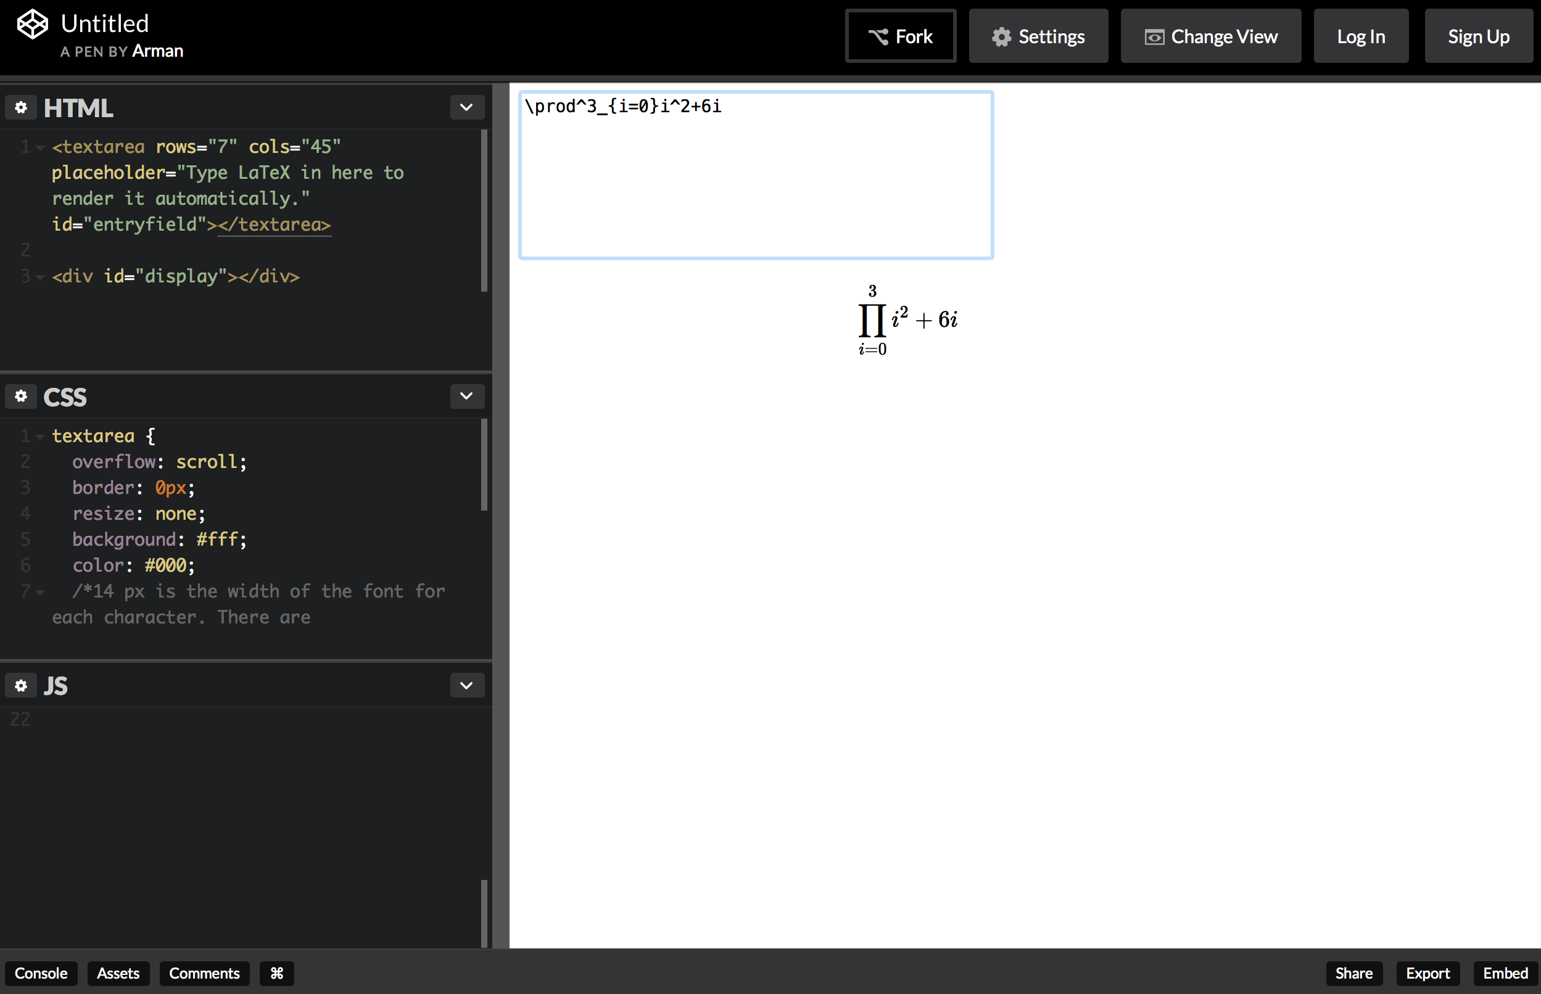Open the JS panel settings gear
The image size is (1541, 994).
(22, 686)
